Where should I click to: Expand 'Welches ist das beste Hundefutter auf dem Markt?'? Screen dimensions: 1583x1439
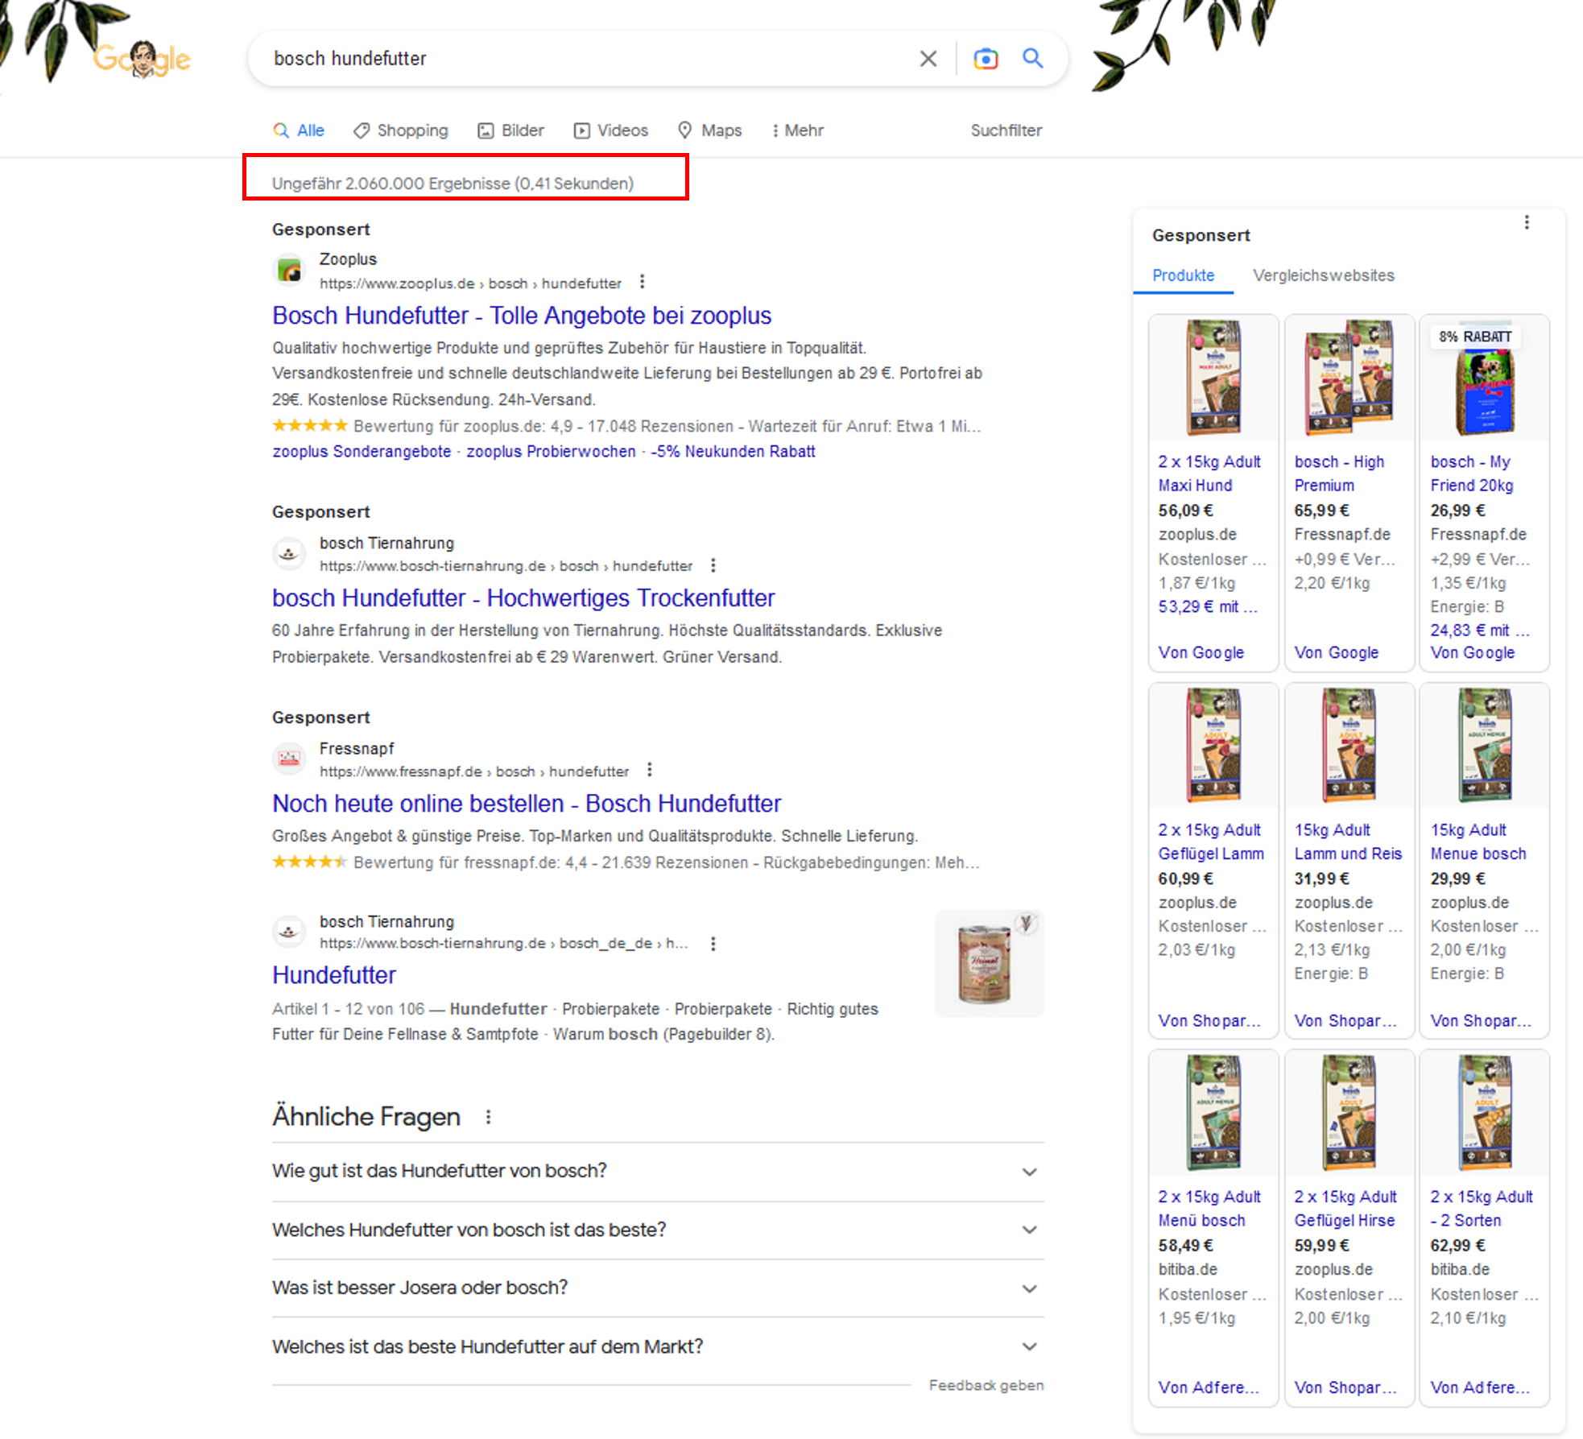(x=658, y=1346)
